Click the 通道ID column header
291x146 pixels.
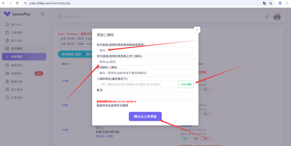click(x=66, y=64)
